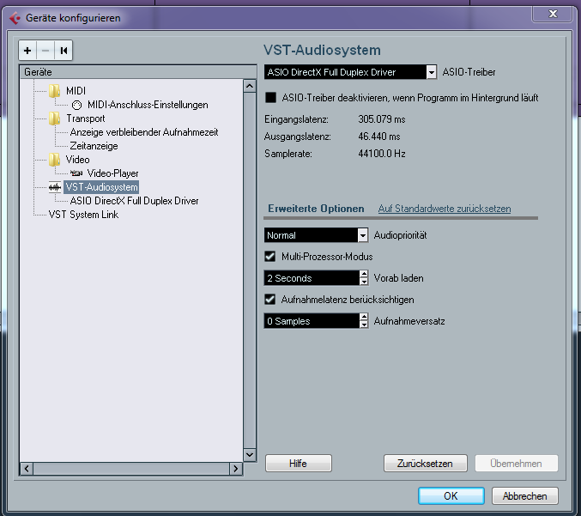
Task: Select VST System Link entry
Action: click(83, 215)
